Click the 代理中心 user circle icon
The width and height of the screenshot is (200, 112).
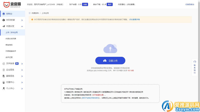pyautogui.click(x=3, y=82)
